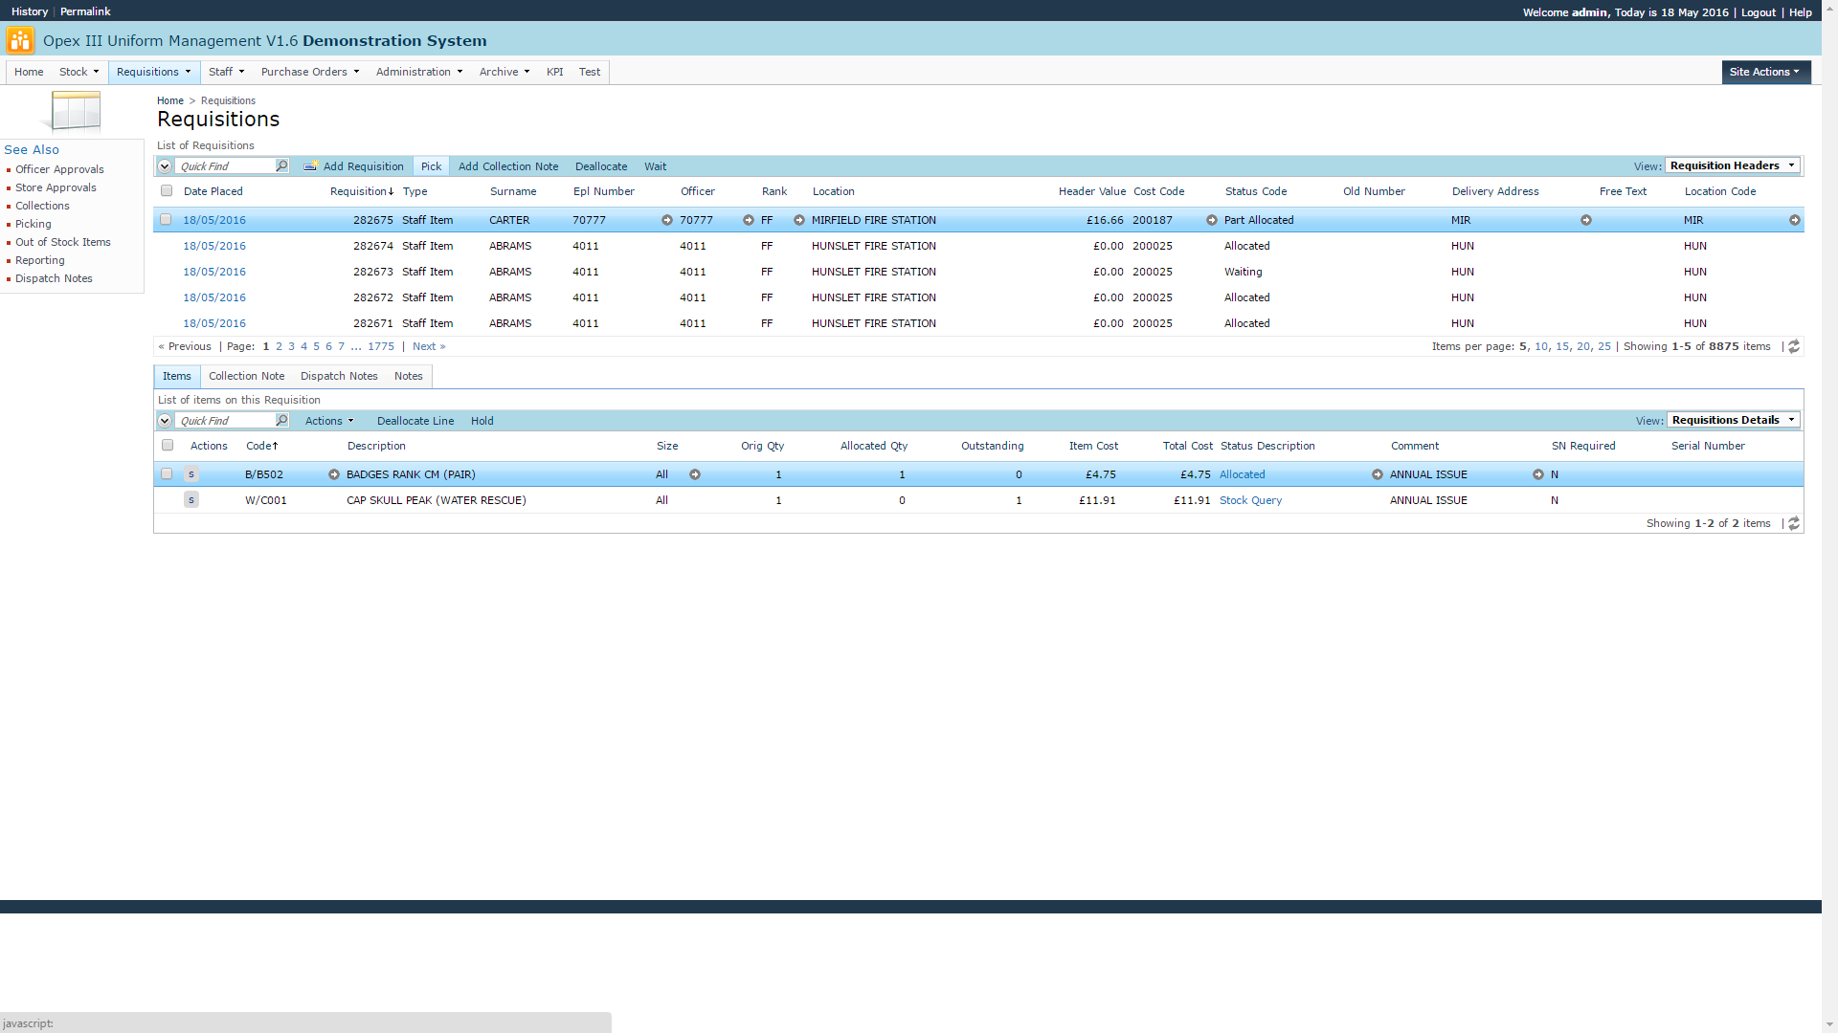Click the Quick Find search magnifier in requisitions toolbar
Screen dimensions: 1838x1033
[x=281, y=165]
